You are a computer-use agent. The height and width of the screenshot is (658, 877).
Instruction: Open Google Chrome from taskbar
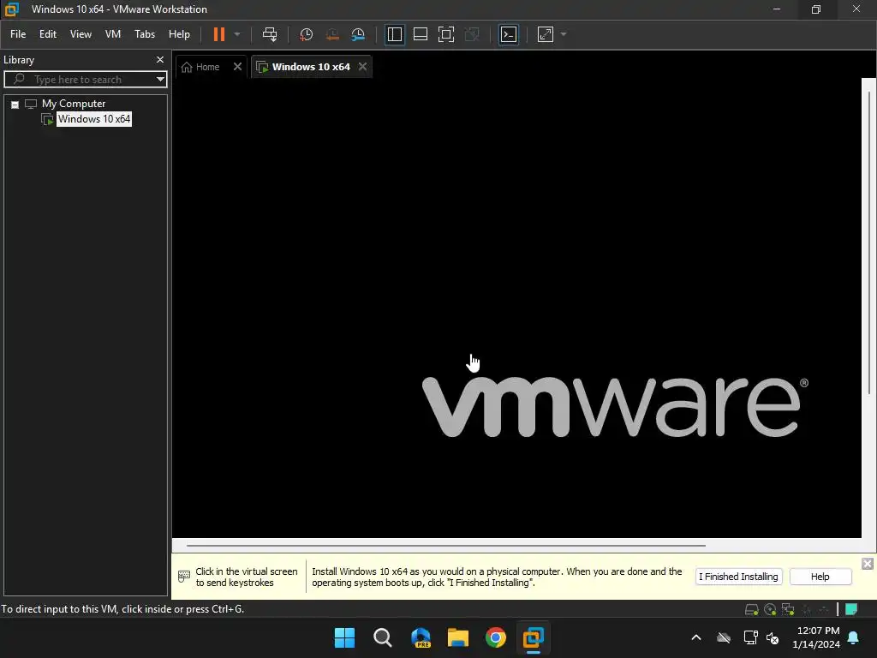[496, 637]
